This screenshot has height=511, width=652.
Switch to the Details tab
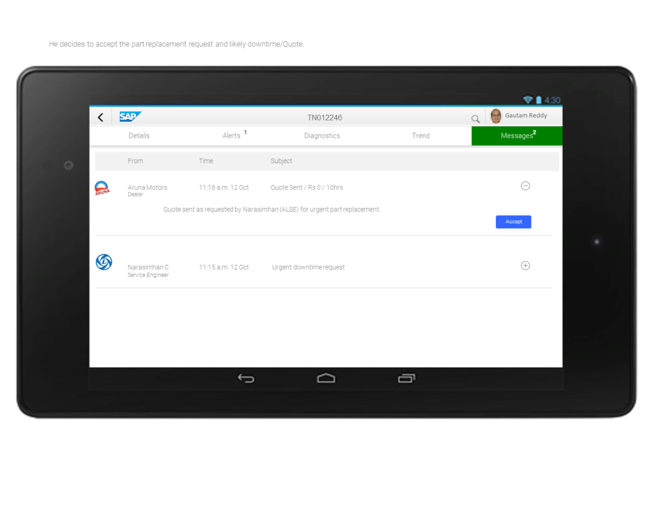coord(139,136)
